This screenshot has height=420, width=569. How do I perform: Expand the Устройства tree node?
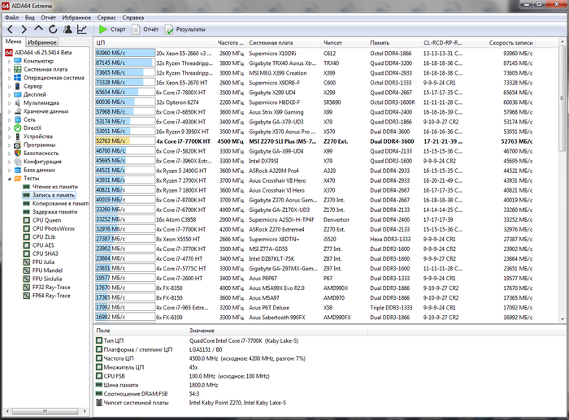click(10, 136)
